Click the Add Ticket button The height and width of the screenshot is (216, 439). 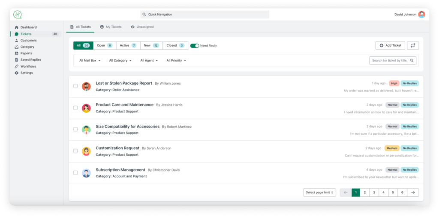click(390, 45)
